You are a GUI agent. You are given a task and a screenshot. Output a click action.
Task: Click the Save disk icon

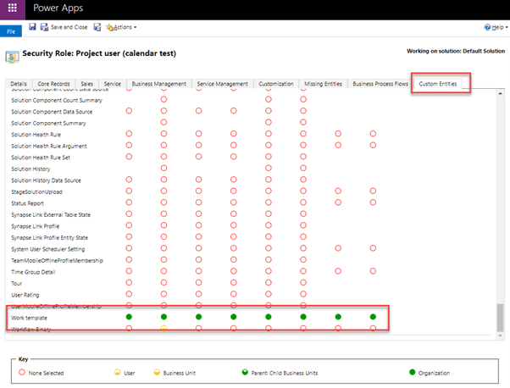(32, 26)
